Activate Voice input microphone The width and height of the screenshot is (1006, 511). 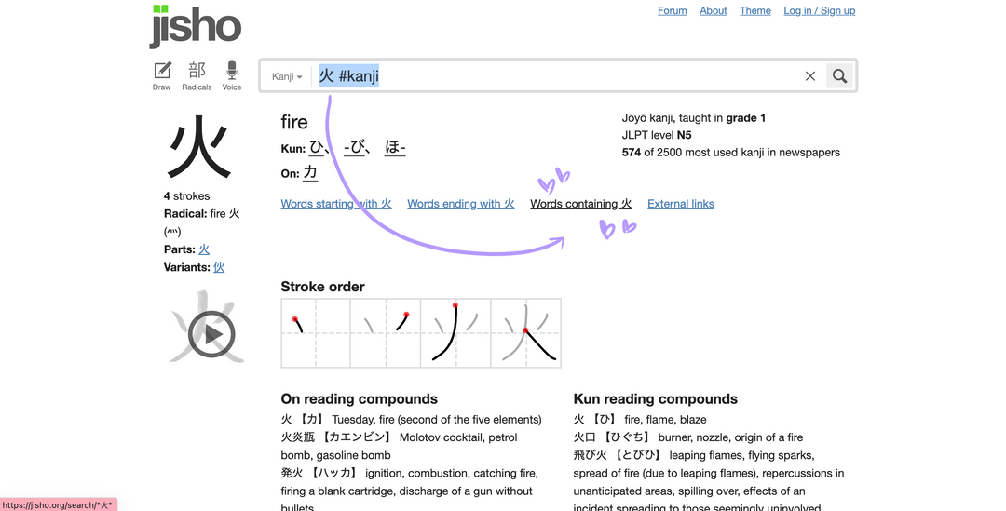tap(232, 75)
